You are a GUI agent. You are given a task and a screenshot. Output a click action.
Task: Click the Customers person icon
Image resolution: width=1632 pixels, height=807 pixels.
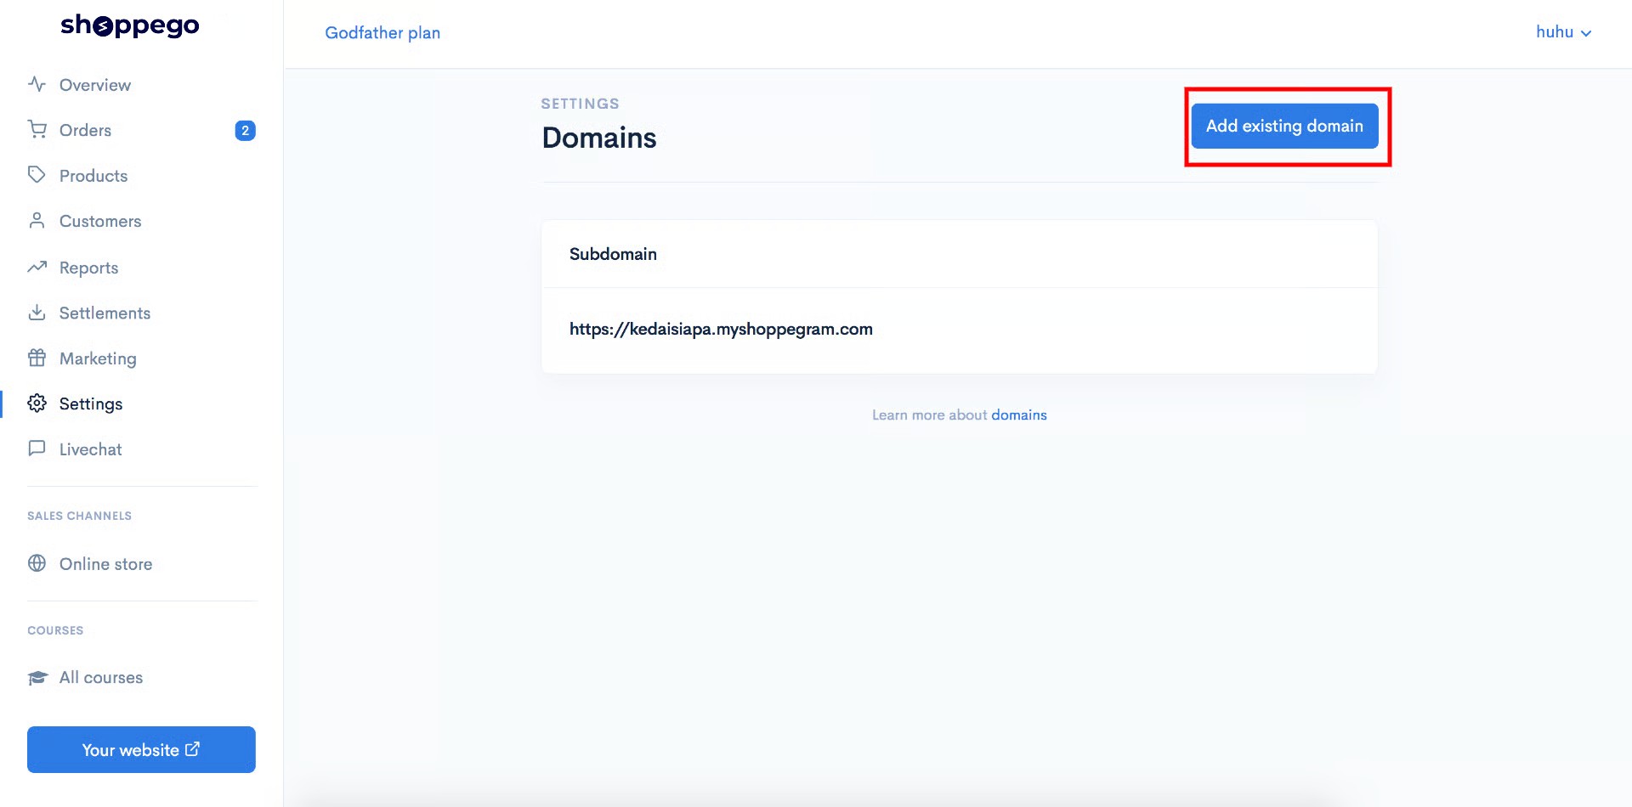[x=37, y=221]
